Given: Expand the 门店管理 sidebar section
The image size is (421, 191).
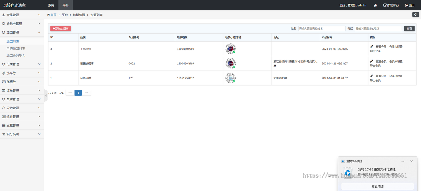Looking at the screenshot, I should tap(22, 64).
